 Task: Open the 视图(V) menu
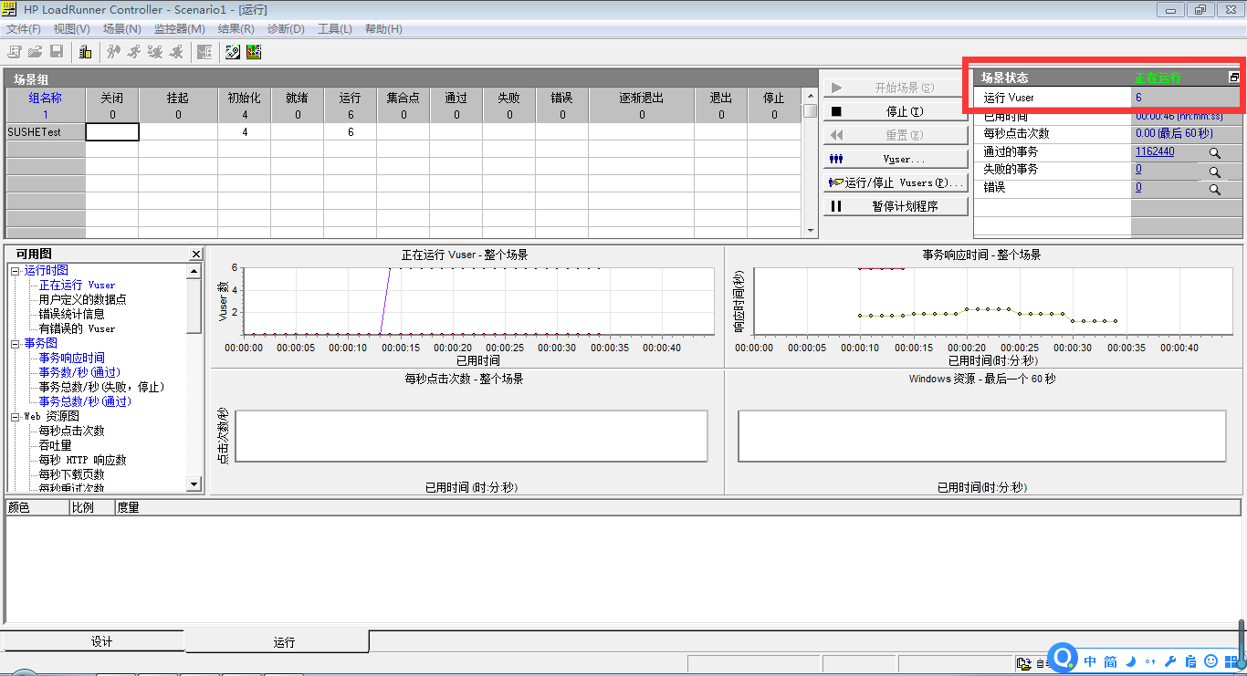coord(72,29)
